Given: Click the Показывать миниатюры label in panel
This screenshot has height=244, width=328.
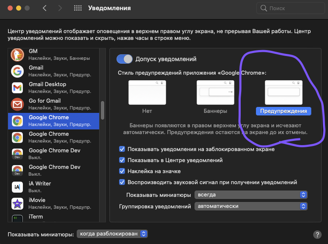Looking at the screenshot, I should (x=158, y=195).
